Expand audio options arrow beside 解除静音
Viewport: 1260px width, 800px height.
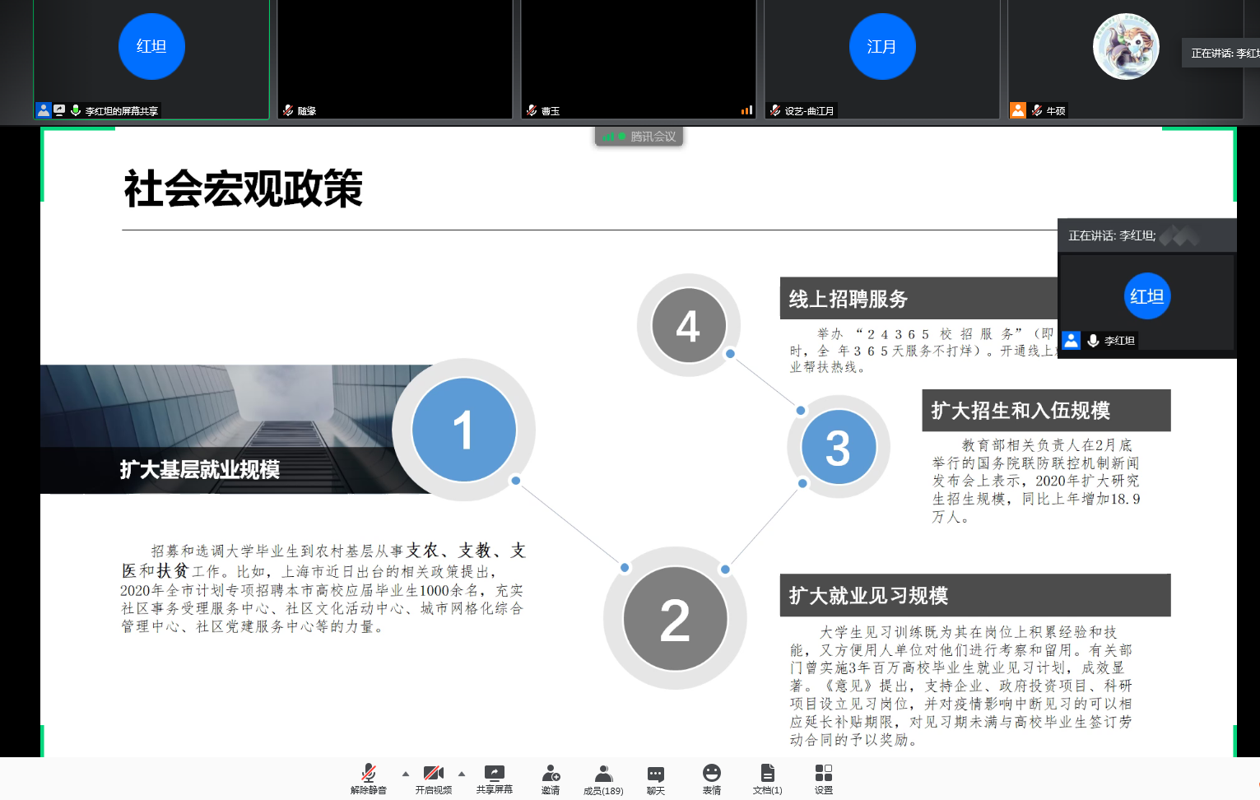click(x=405, y=774)
